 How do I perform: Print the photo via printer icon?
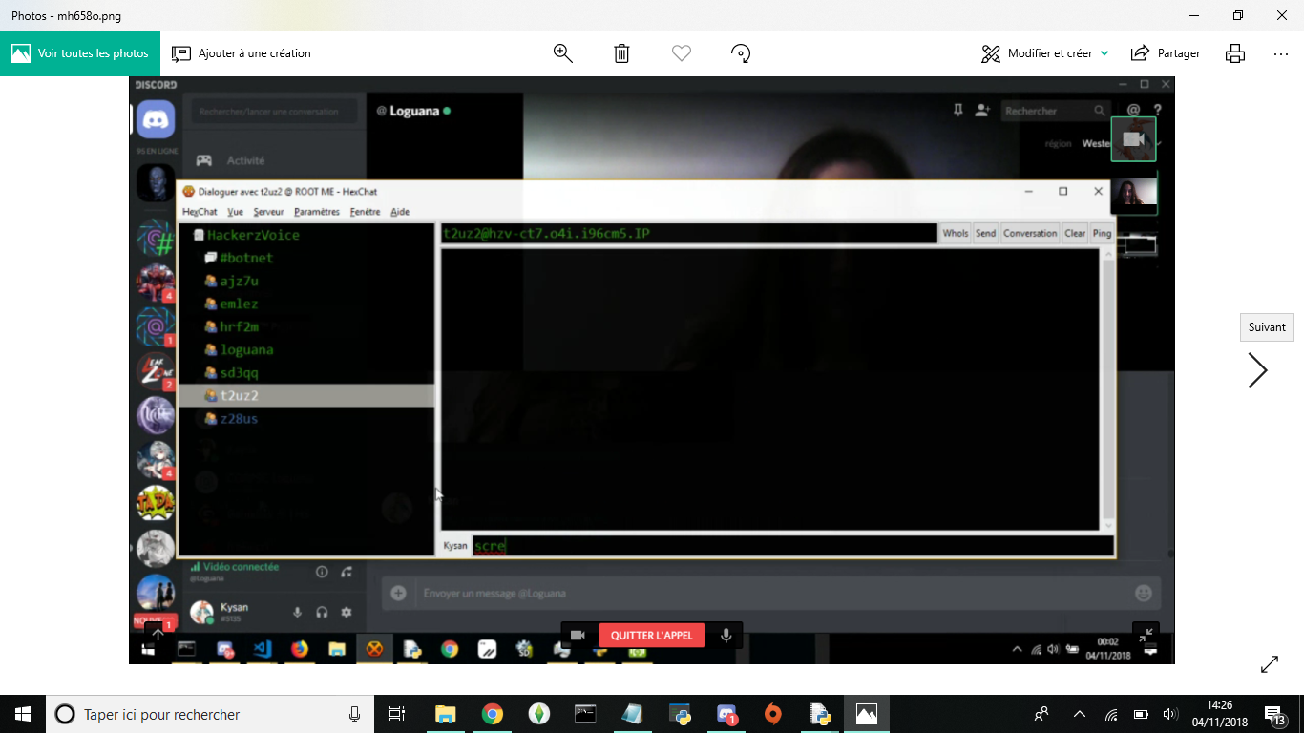click(x=1235, y=53)
